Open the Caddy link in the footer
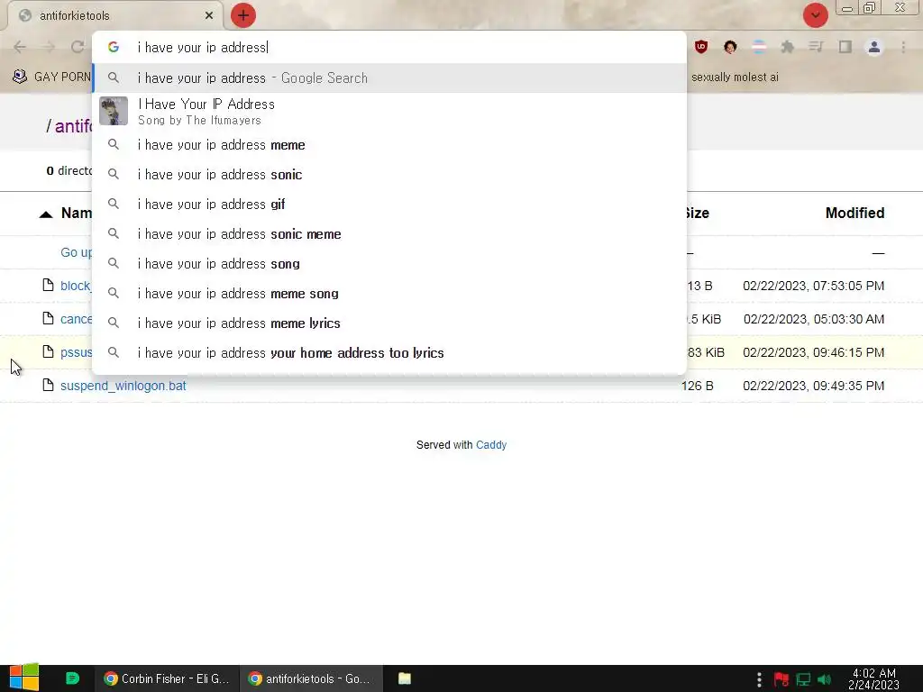This screenshot has height=692, width=923. (x=491, y=445)
